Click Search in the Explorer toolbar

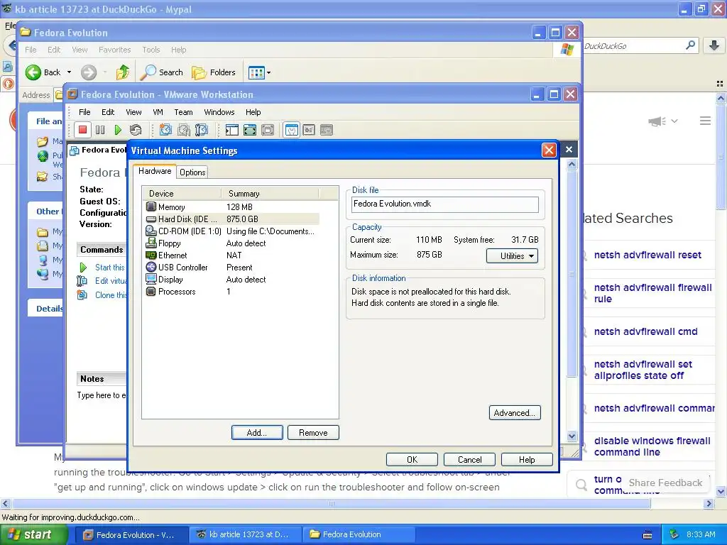tap(162, 72)
